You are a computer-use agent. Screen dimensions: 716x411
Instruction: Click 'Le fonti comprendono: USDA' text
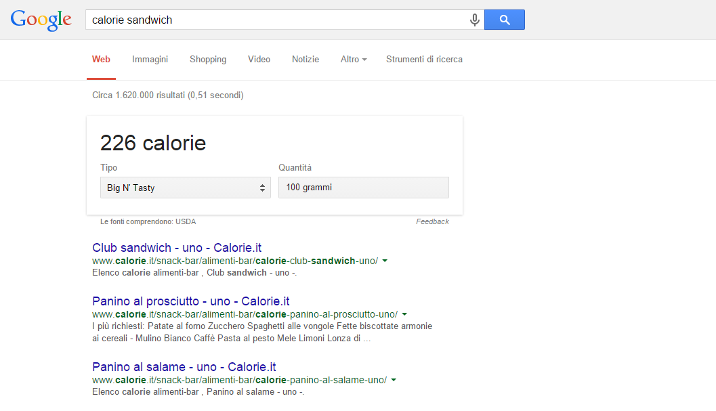coord(148,221)
